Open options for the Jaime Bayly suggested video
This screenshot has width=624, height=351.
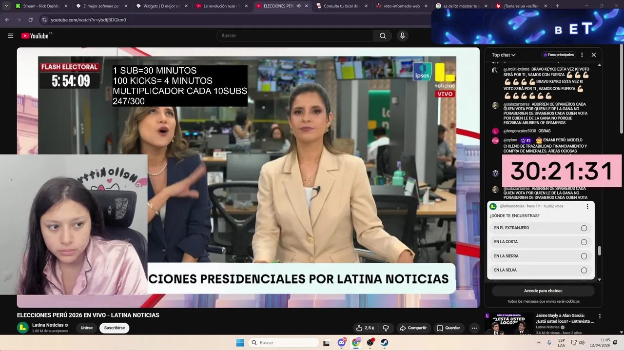coord(600,316)
